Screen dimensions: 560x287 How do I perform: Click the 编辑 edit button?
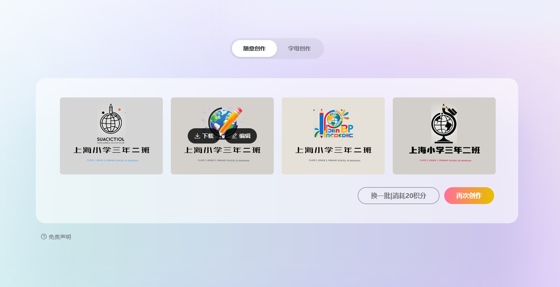tap(241, 136)
